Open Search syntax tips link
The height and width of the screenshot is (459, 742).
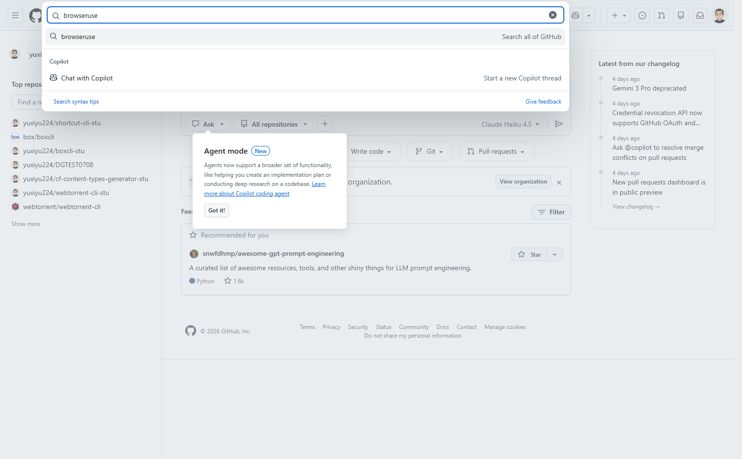76,102
